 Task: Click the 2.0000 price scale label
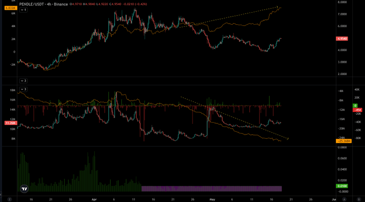pos(342,74)
